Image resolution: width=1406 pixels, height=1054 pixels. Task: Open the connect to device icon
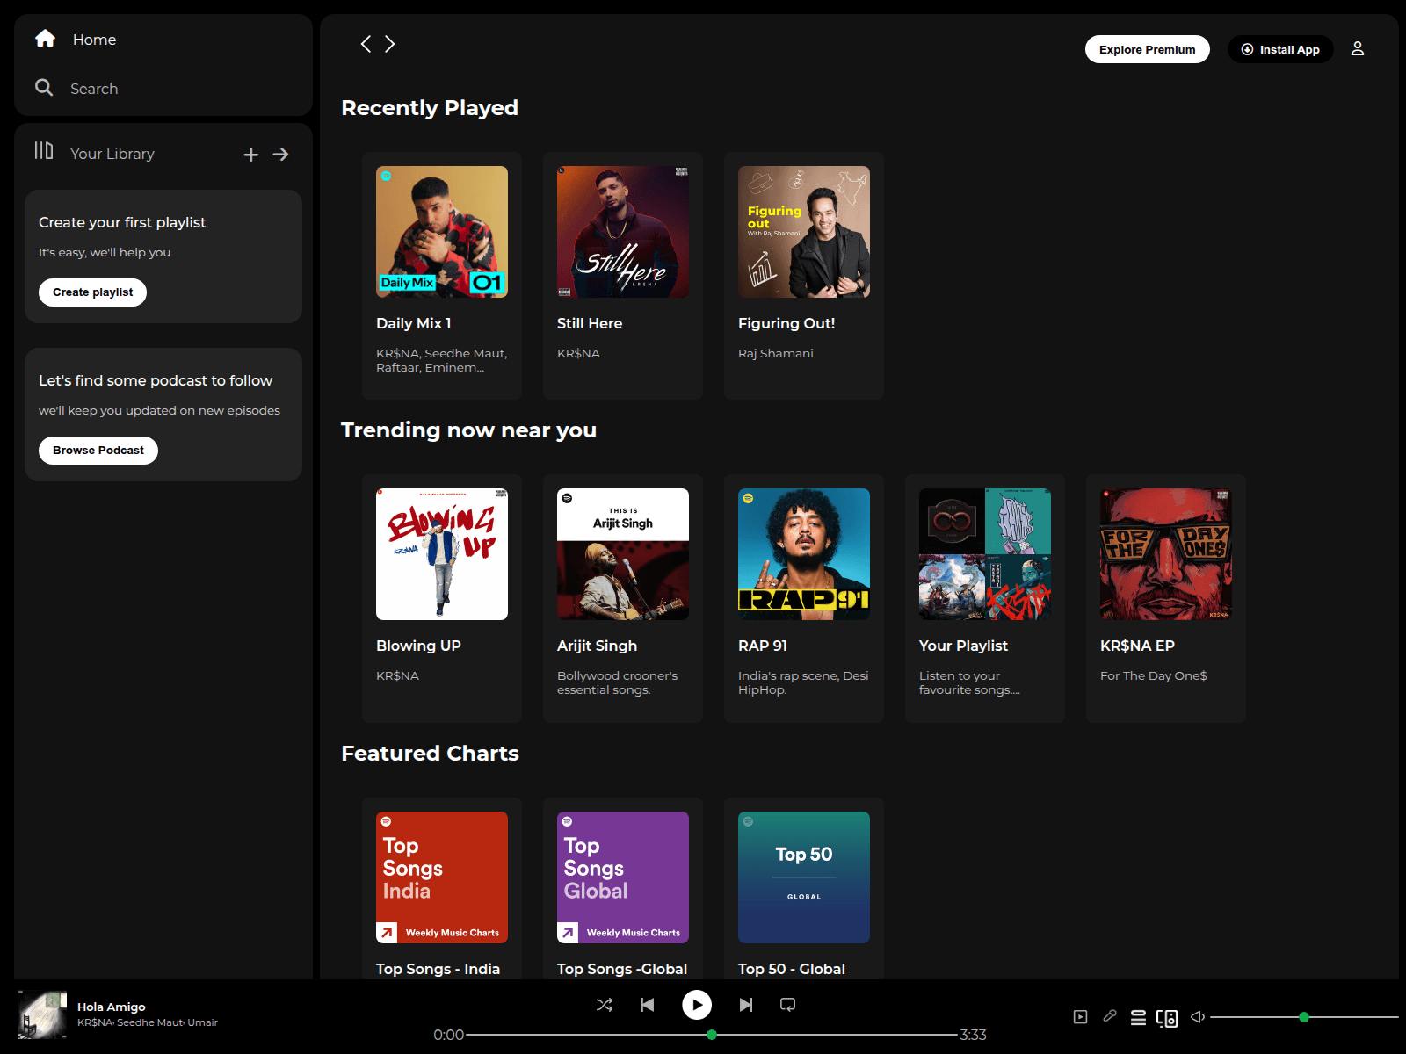coord(1167,1018)
